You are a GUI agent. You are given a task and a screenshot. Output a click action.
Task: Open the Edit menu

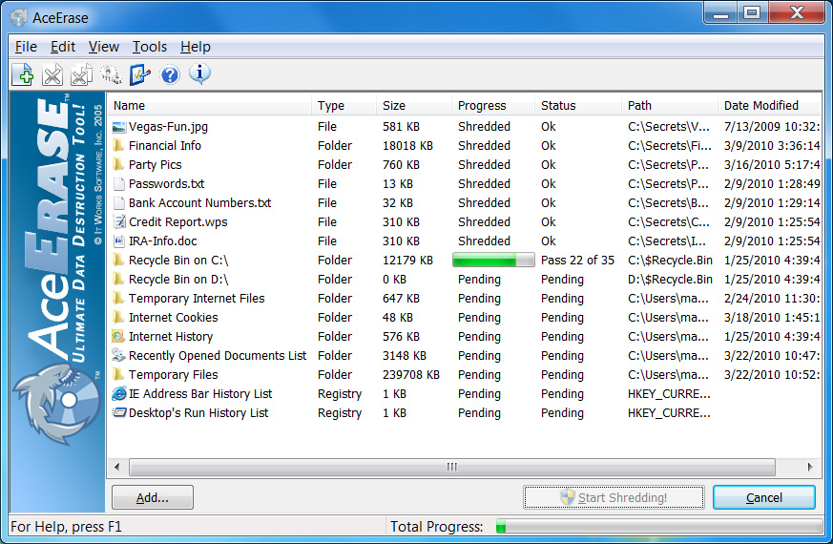[x=63, y=47]
